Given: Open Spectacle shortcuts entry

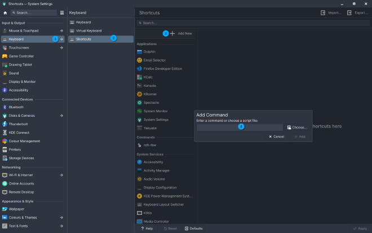Looking at the screenshot, I should pyautogui.click(x=151, y=103).
